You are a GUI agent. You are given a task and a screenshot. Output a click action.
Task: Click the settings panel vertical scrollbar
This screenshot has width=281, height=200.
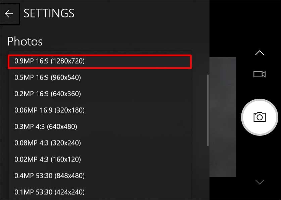pos(208,110)
